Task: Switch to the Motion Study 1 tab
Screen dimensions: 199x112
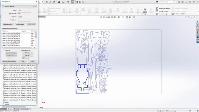Action: point(25,109)
